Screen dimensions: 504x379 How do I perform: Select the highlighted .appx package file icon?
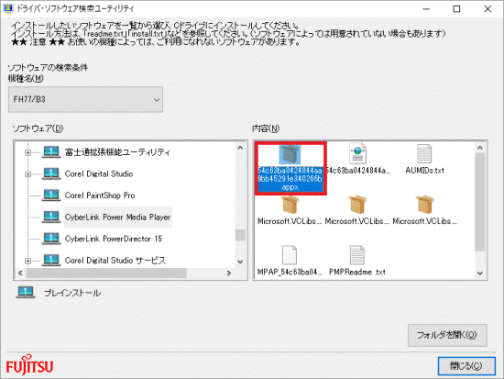pos(290,154)
